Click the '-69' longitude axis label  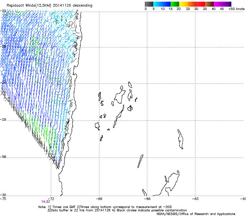[99, 199]
